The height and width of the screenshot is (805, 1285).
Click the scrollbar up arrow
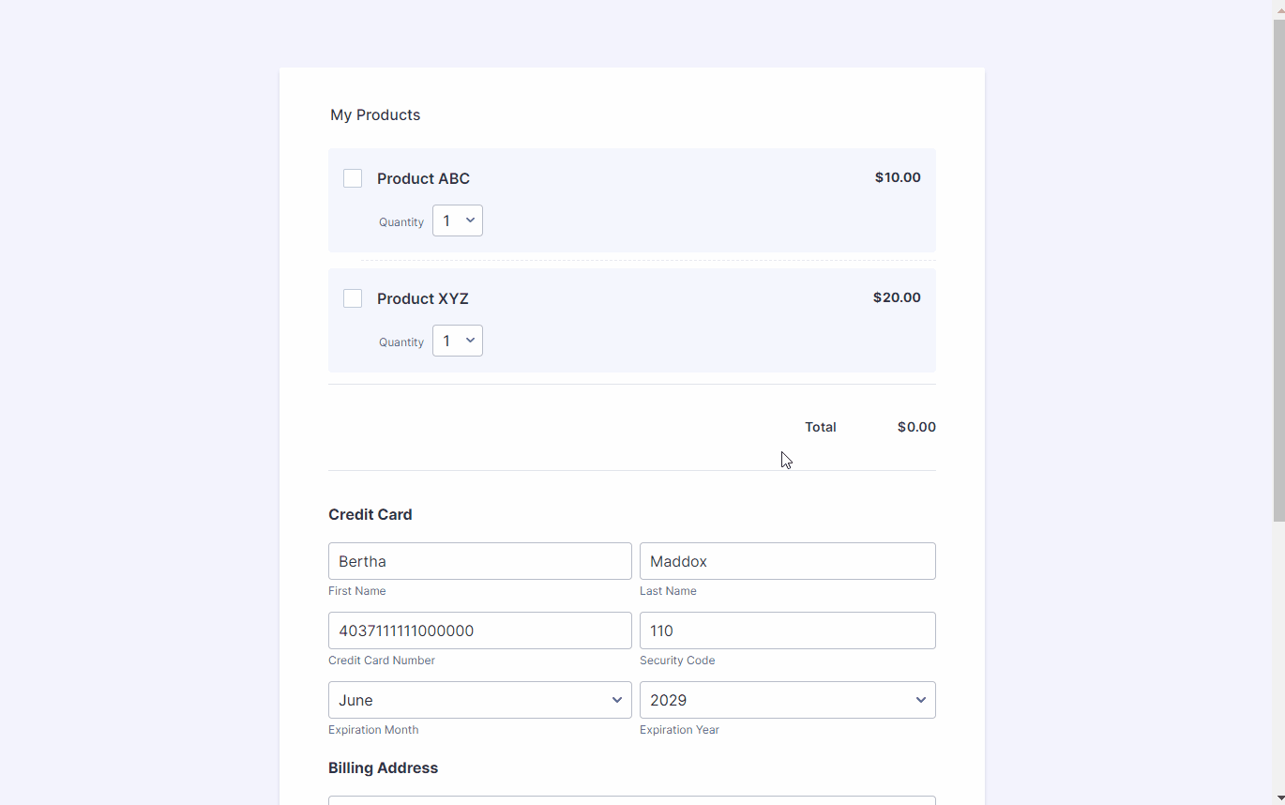[x=1278, y=7]
